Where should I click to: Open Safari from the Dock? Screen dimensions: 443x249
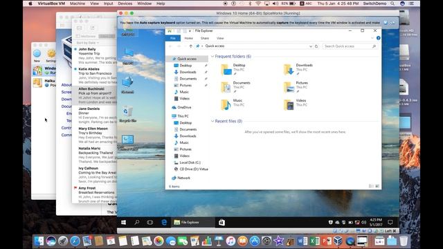click(x=75, y=241)
